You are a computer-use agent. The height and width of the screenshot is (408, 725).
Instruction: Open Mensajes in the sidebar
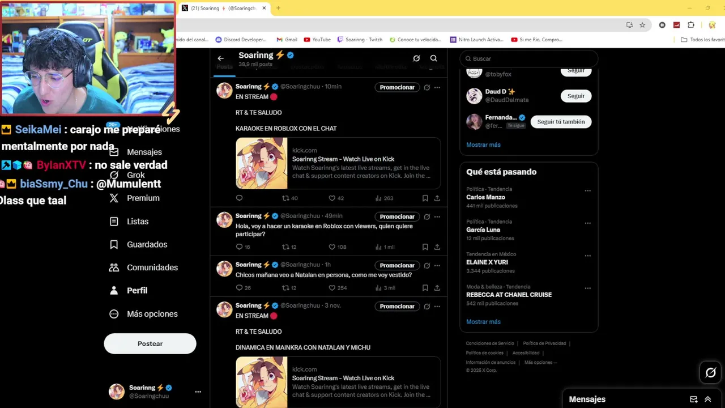click(136, 152)
